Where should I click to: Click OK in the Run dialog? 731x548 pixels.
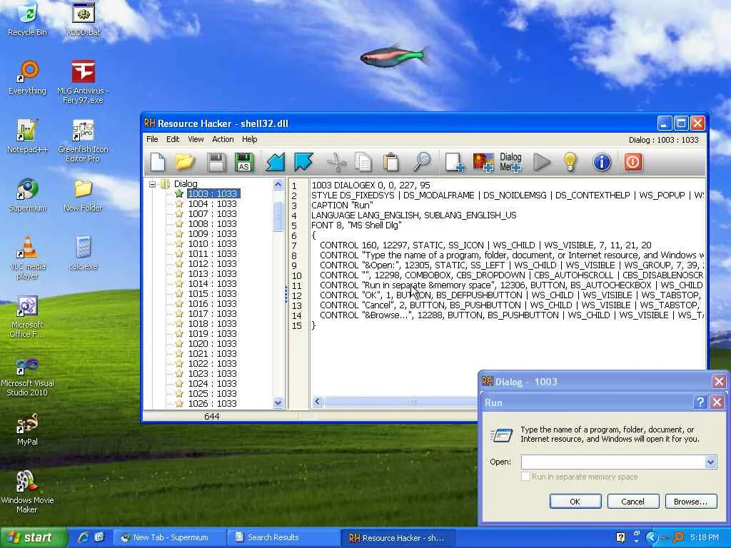click(x=575, y=502)
